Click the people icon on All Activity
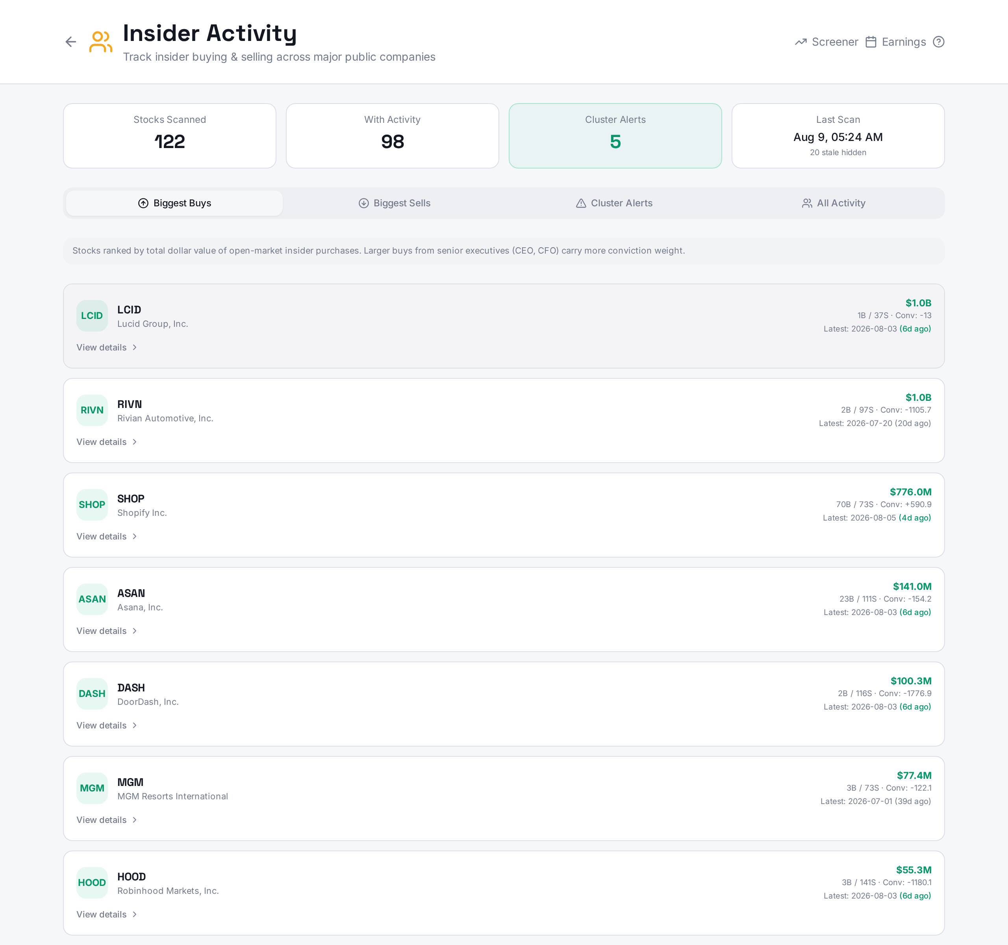 tap(807, 203)
